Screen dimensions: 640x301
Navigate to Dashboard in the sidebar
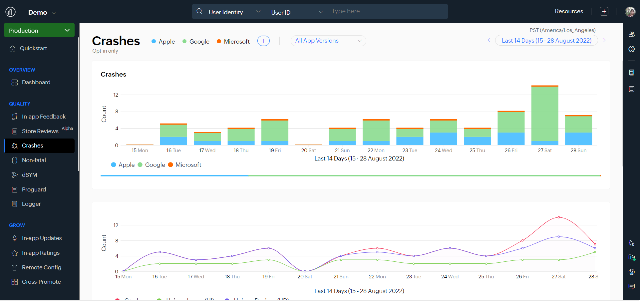(x=36, y=82)
